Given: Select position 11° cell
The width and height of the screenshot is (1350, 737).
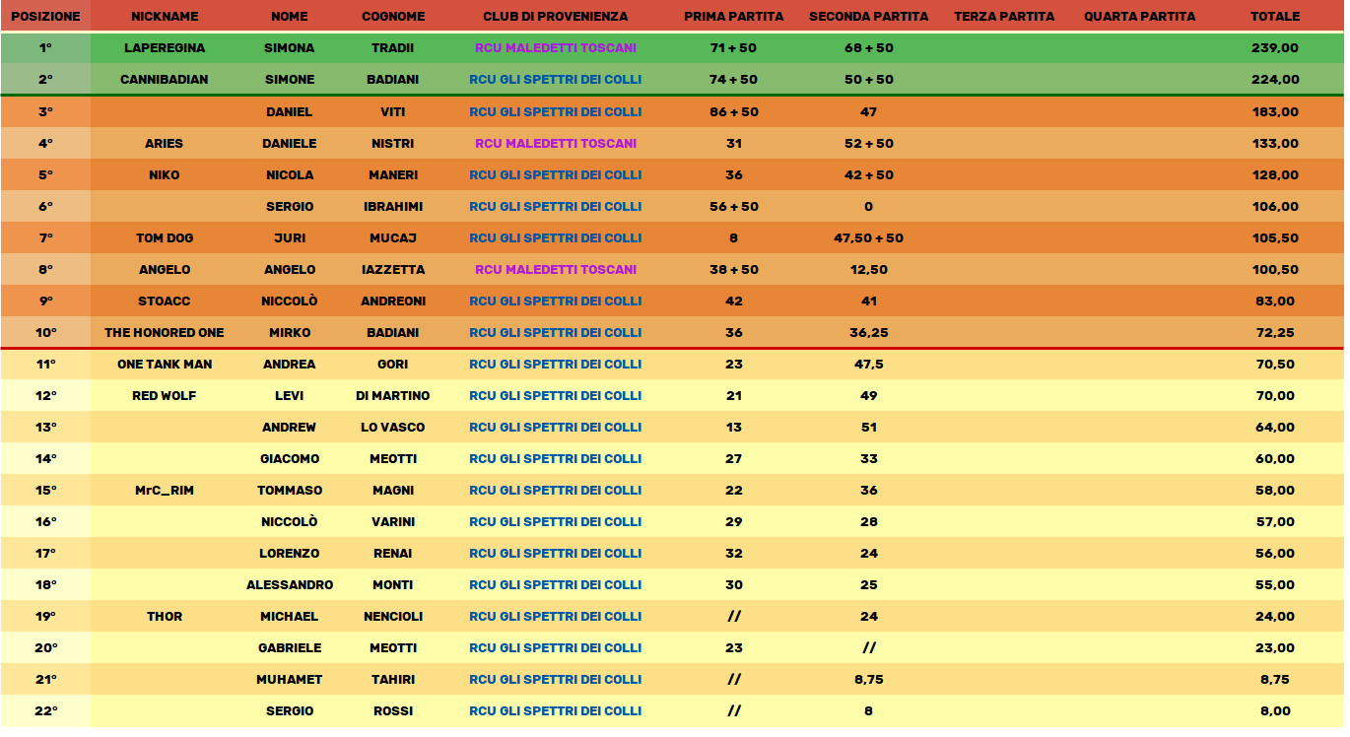Looking at the screenshot, I should (x=45, y=365).
